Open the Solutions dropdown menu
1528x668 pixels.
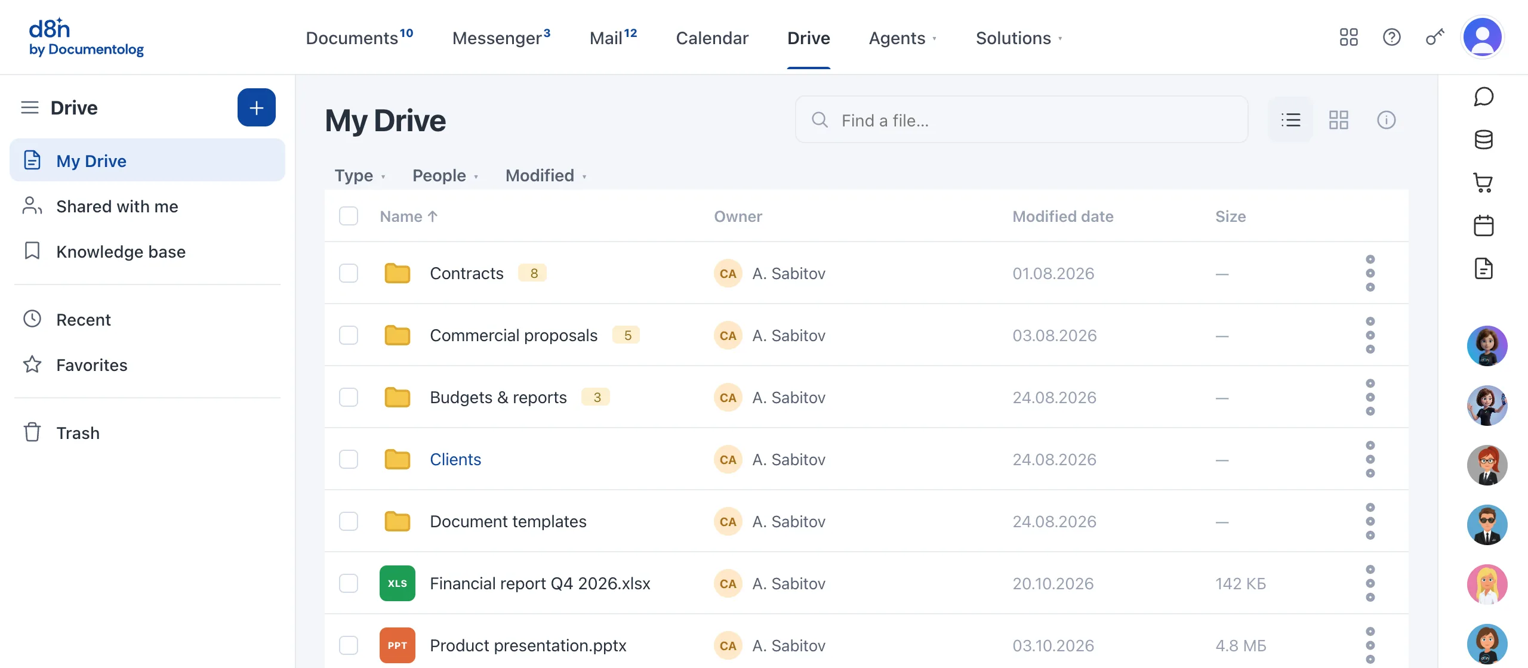tap(1019, 38)
